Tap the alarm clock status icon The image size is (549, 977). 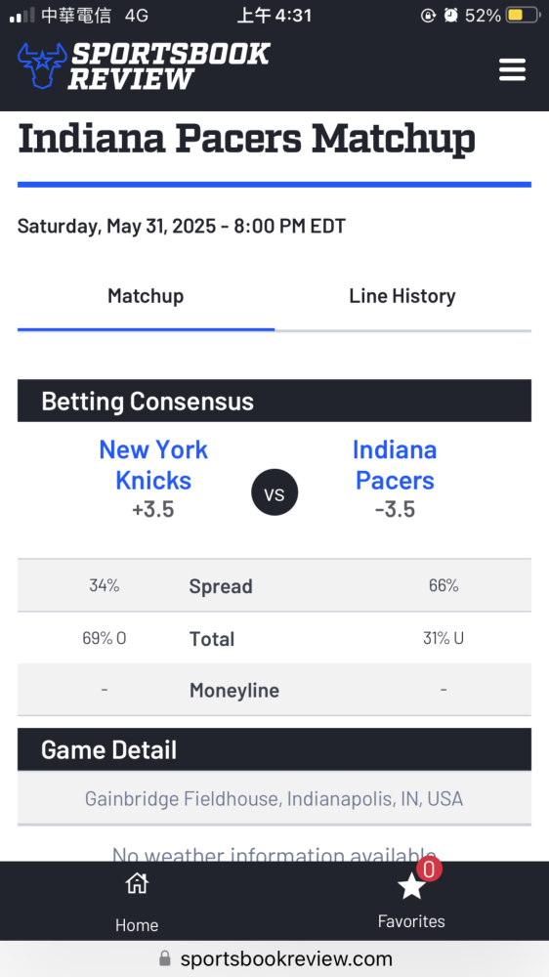tap(450, 16)
